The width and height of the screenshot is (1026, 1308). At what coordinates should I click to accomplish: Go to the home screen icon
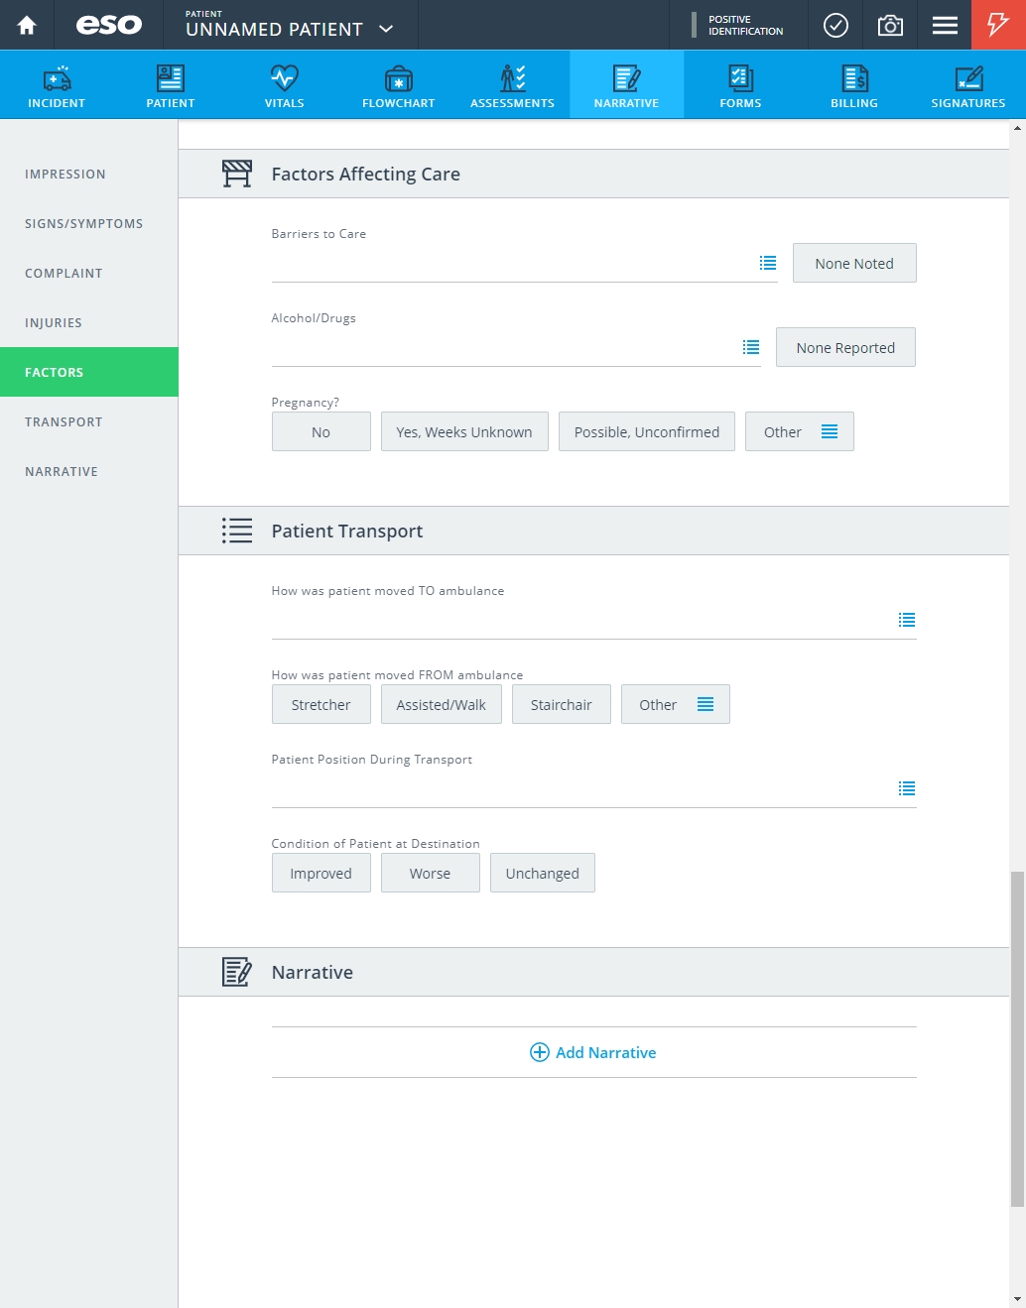click(x=27, y=25)
